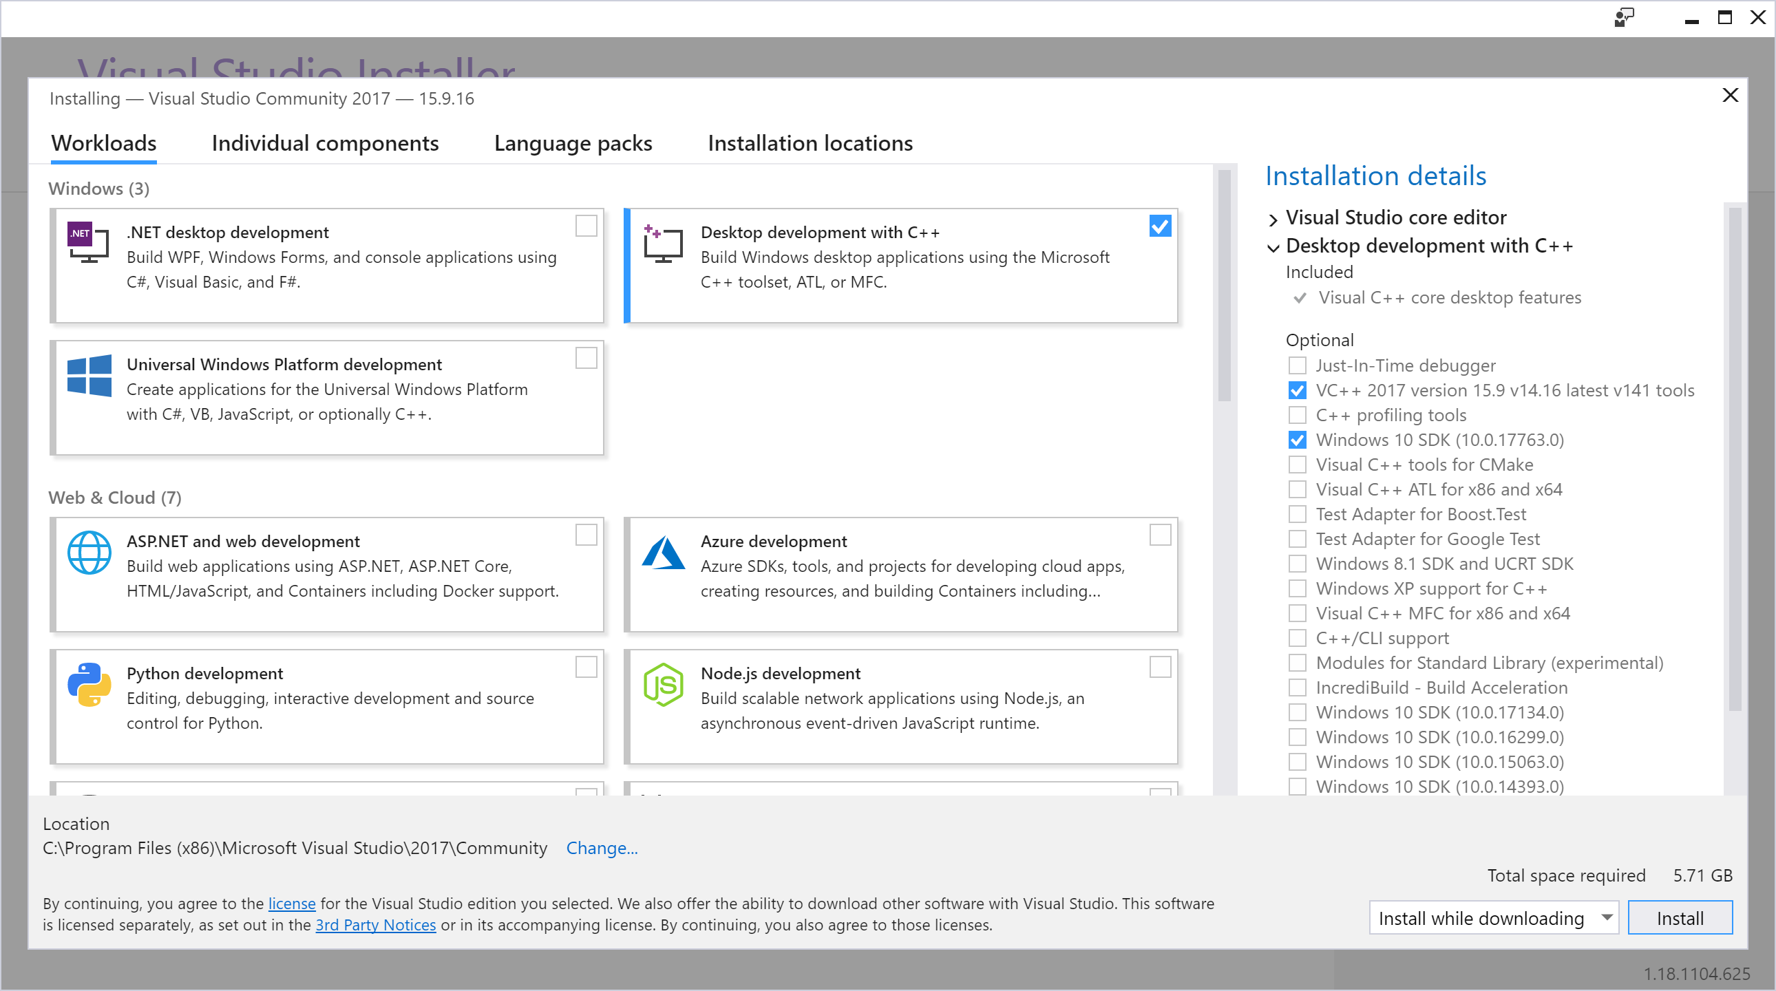Check the Node.js development workload
Image resolution: width=1776 pixels, height=991 pixels.
point(1160,667)
